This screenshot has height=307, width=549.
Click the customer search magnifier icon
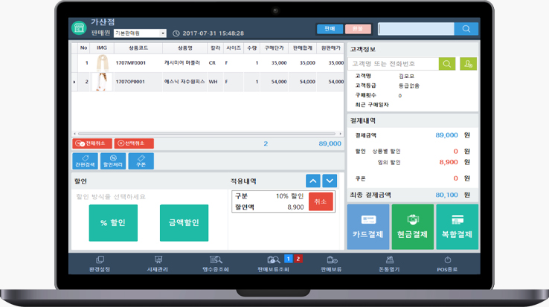446,64
